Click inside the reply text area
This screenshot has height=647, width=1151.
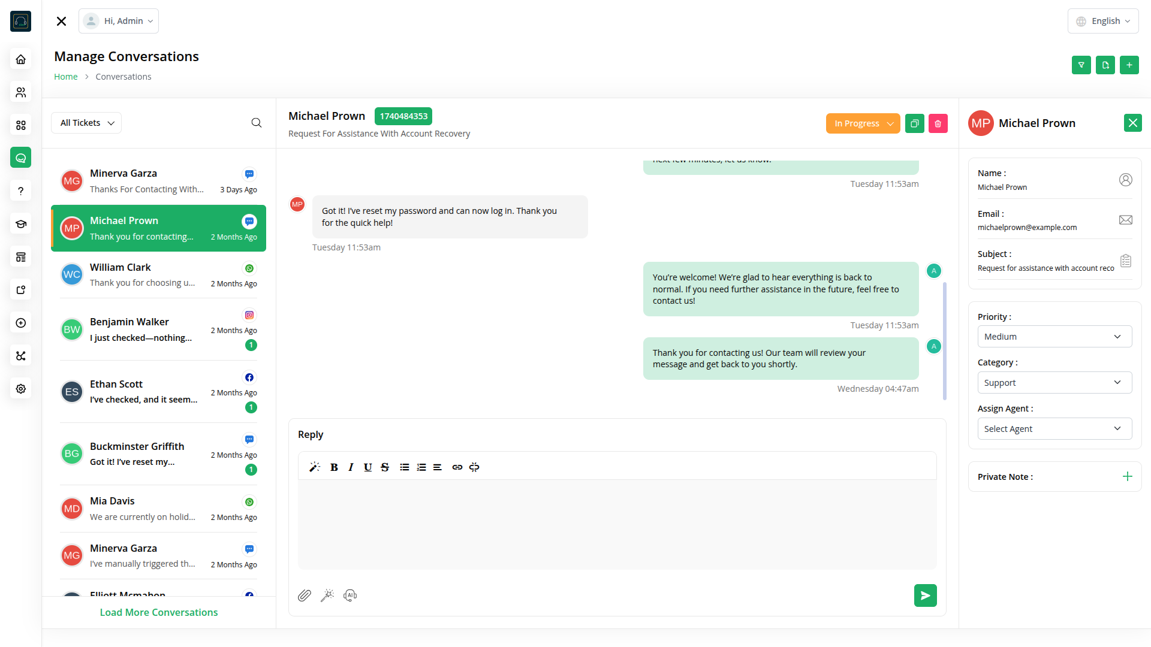point(617,524)
